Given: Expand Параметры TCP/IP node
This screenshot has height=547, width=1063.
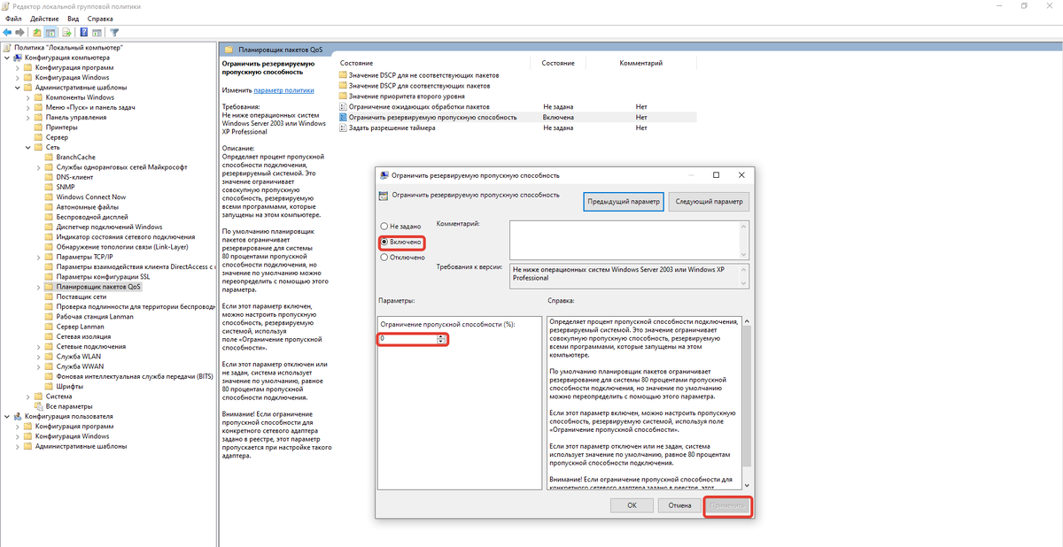Looking at the screenshot, I should coord(38,257).
